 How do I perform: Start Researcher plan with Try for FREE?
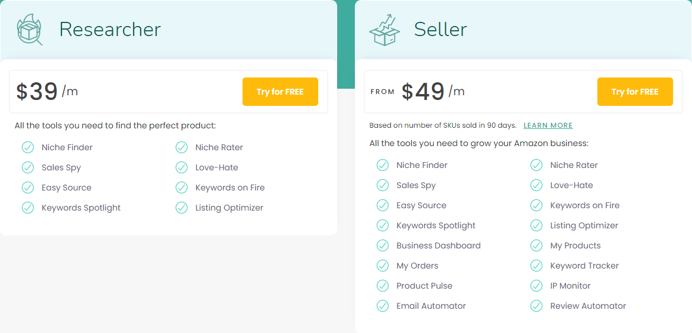tap(280, 92)
